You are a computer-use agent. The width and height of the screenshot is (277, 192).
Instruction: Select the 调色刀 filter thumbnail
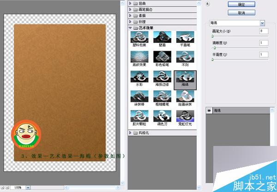162,116
